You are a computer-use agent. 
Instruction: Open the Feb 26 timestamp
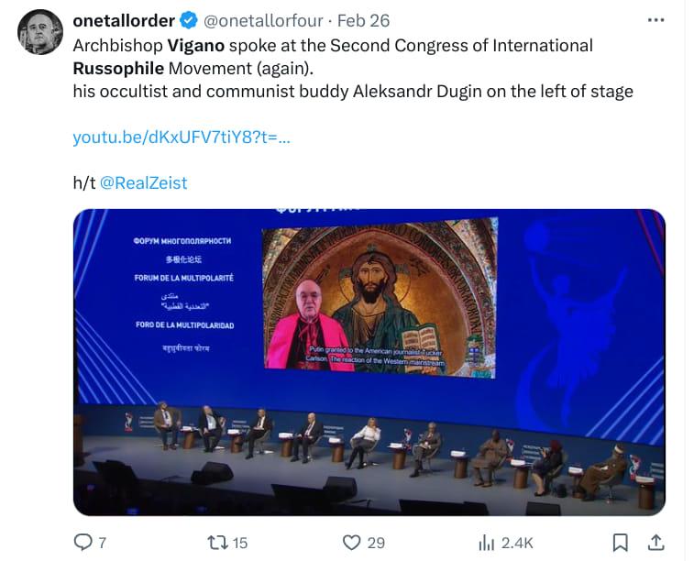364,20
